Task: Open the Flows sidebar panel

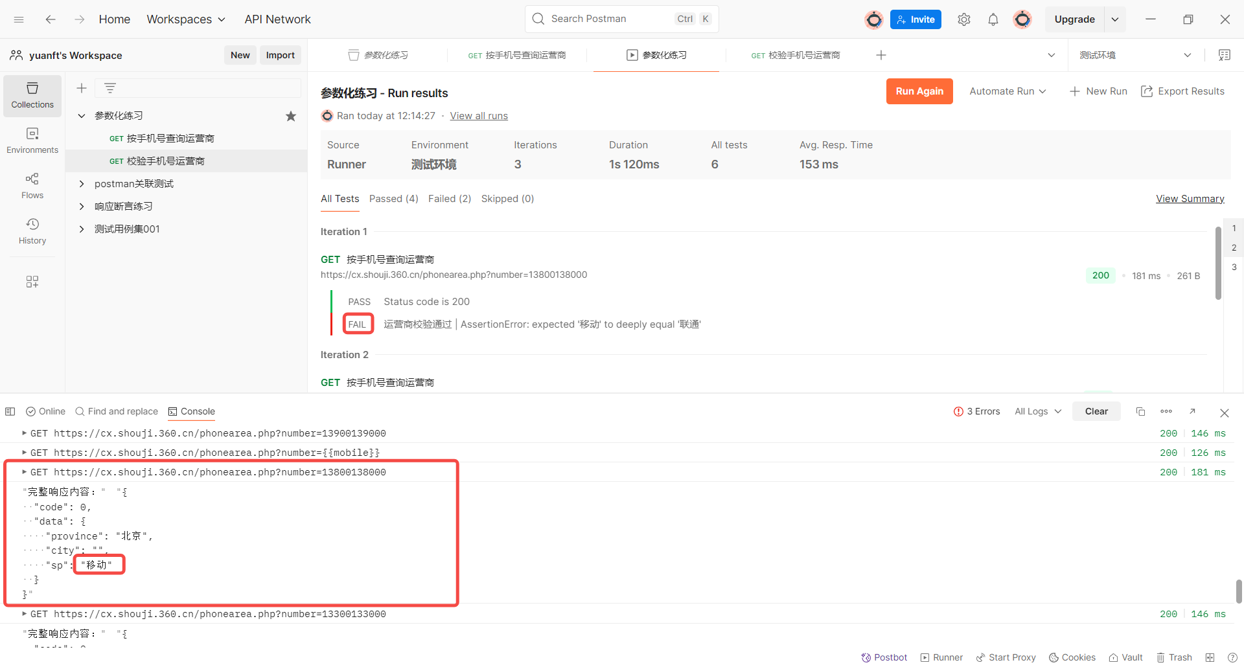Action: click(x=32, y=186)
